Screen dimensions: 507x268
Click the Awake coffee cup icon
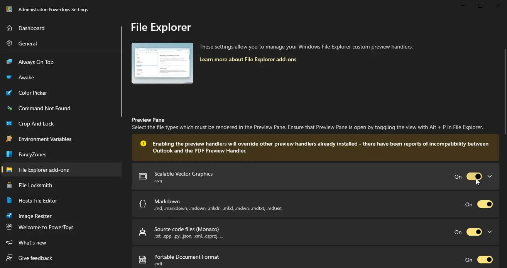click(9, 77)
